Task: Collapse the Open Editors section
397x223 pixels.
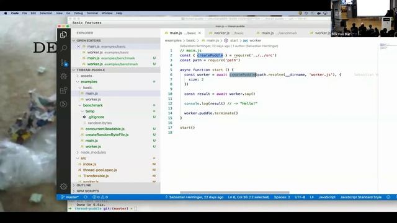Action: click(88, 40)
